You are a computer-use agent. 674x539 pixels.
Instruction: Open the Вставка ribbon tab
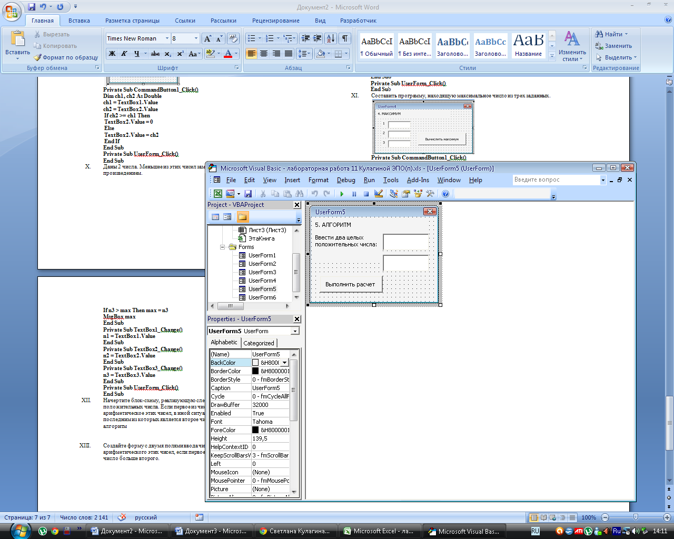79,21
